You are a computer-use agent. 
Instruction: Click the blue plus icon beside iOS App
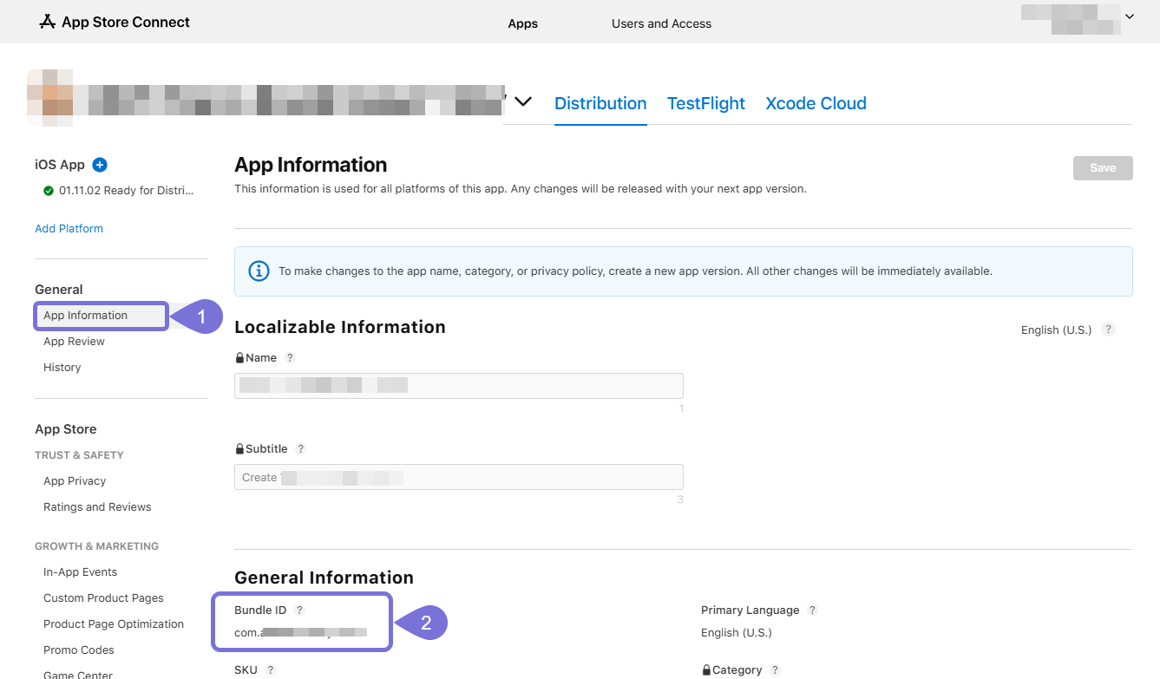click(100, 165)
